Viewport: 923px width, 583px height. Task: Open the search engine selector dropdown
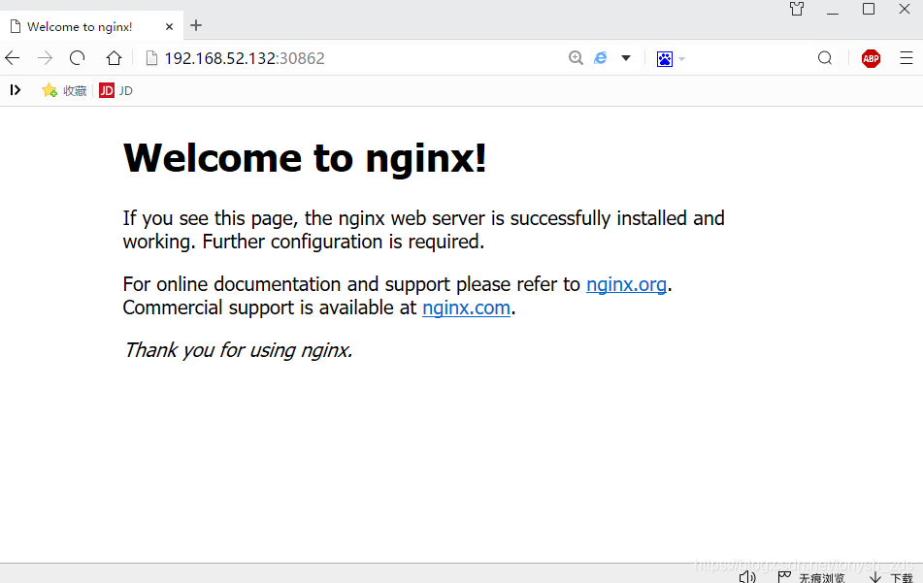coord(681,59)
